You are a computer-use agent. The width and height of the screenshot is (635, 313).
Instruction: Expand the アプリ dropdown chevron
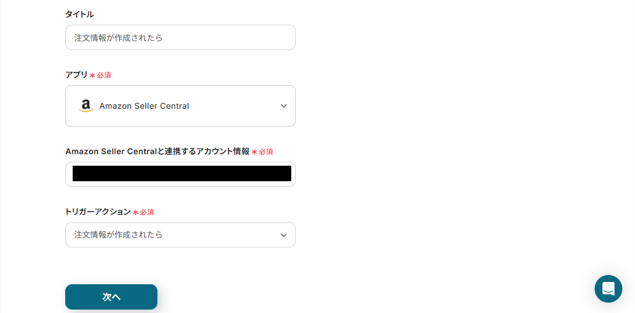(283, 106)
